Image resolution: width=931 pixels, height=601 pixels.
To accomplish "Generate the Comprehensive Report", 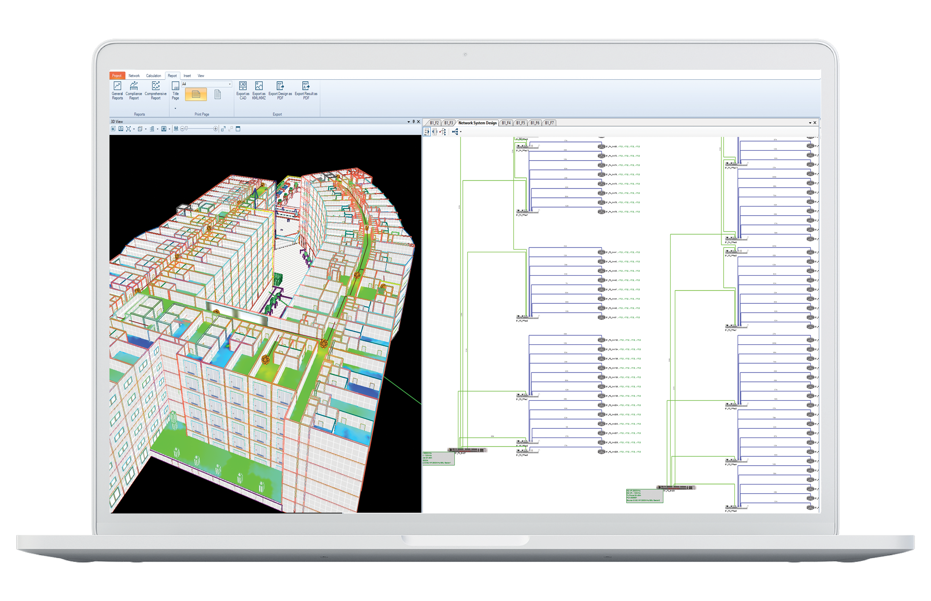I will click(155, 91).
